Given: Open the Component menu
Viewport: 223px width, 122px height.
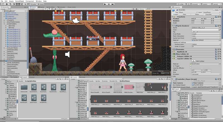Looking at the screenshot, I should click(x=30, y=1).
